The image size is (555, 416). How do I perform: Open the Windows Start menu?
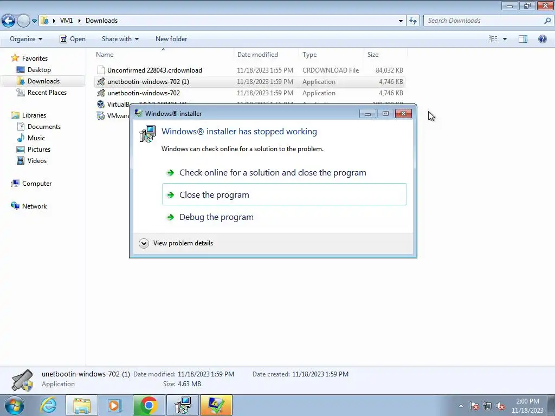(x=14, y=405)
